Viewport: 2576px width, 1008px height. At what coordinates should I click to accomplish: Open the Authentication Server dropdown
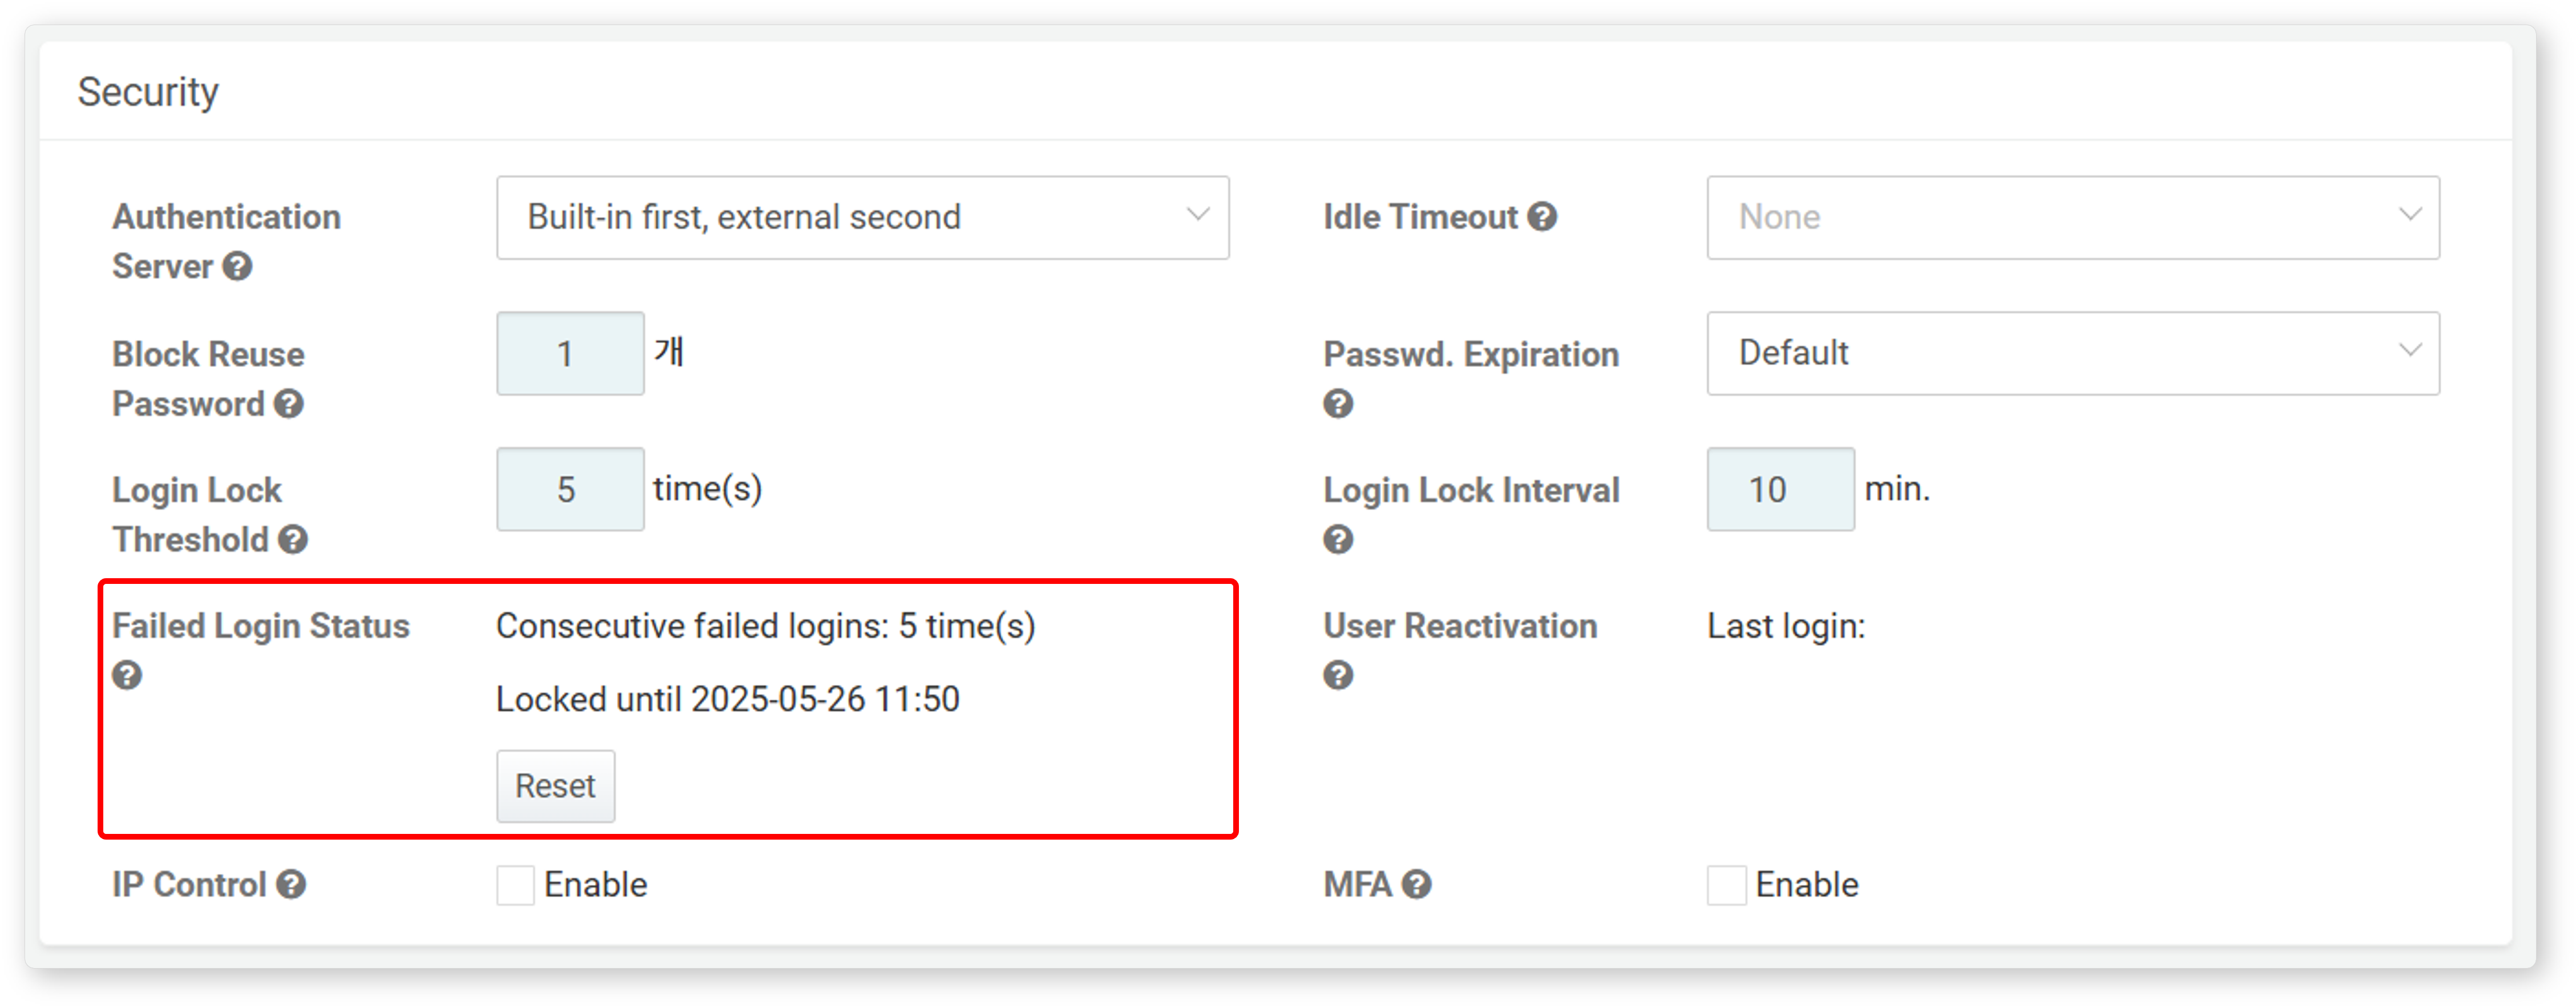click(863, 218)
